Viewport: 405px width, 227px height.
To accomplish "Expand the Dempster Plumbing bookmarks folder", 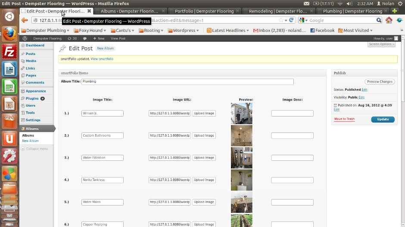I will click(45, 31).
